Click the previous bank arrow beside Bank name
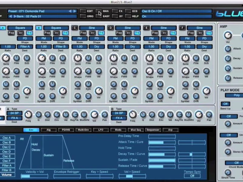243x182 pixels. (x=10, y=16)
